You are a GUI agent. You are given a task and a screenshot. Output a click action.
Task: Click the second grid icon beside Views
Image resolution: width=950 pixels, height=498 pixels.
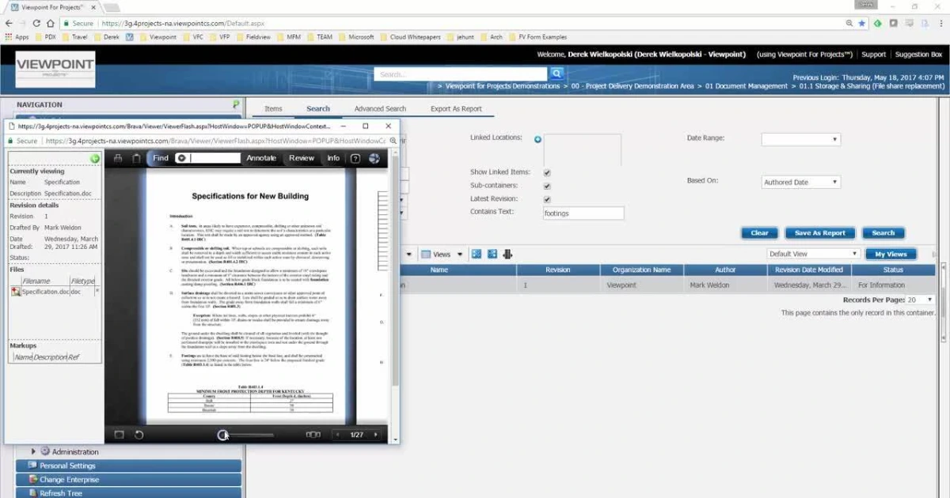pyautogui.click(x=492, y=254)
